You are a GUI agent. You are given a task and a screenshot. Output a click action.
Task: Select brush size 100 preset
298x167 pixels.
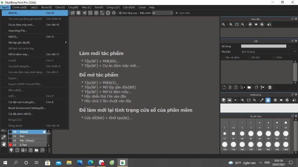224,146
